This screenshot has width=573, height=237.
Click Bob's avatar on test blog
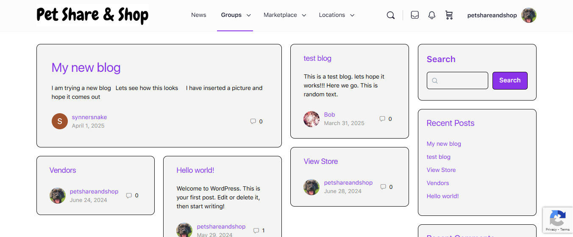pos(312,119)
